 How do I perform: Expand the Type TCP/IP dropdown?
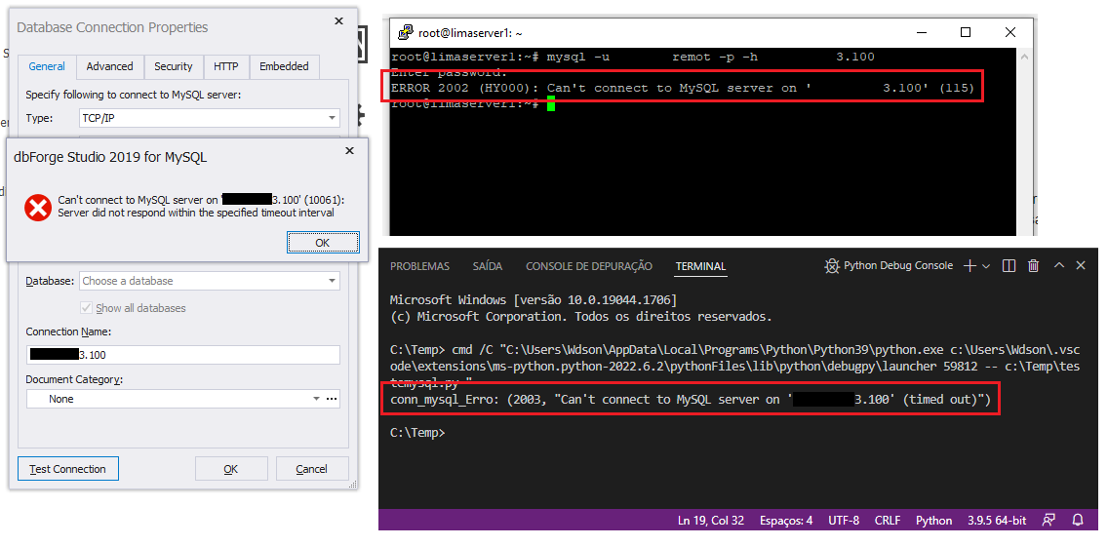click(333, 118)
